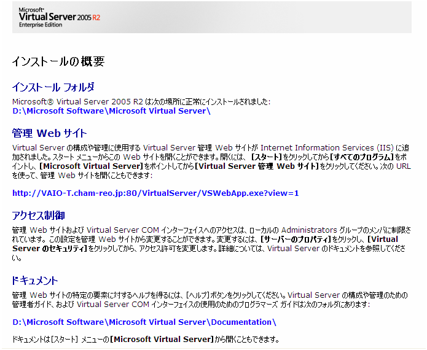Click the ドキュメント section heading
This screenshot has height=350, width=427.
[x=35, y=281]
